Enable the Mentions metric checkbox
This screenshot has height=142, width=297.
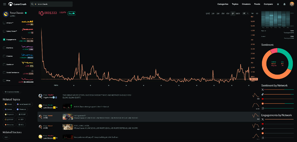pos(4,48)
